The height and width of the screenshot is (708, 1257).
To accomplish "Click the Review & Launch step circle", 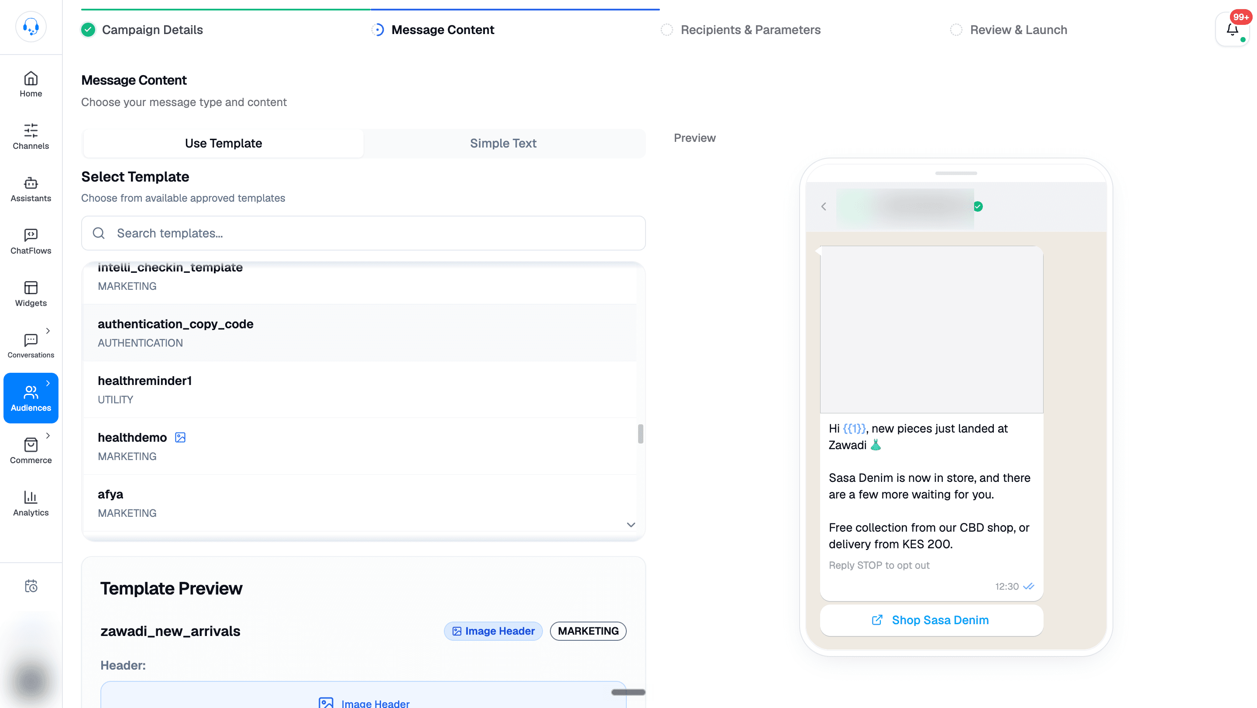I will click(956, 30).
